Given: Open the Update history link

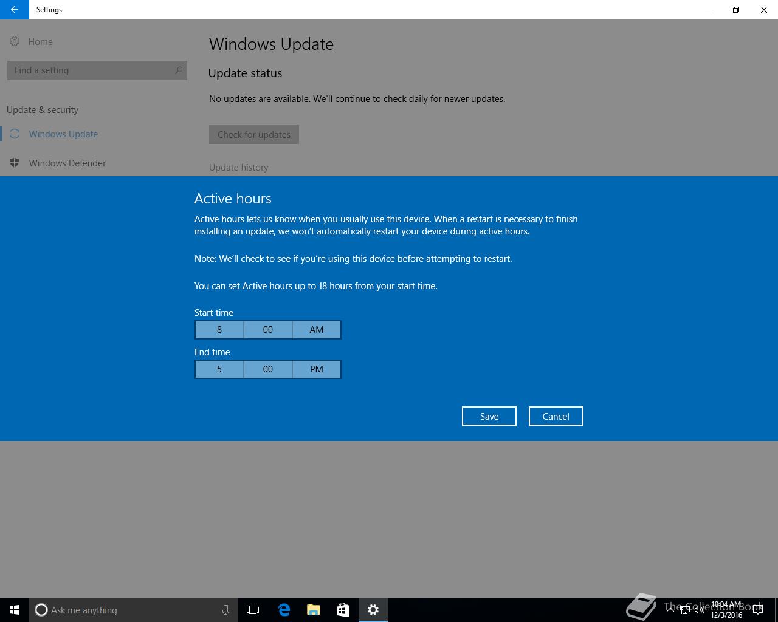Looking at the screenshot, I should coord(238,168).
